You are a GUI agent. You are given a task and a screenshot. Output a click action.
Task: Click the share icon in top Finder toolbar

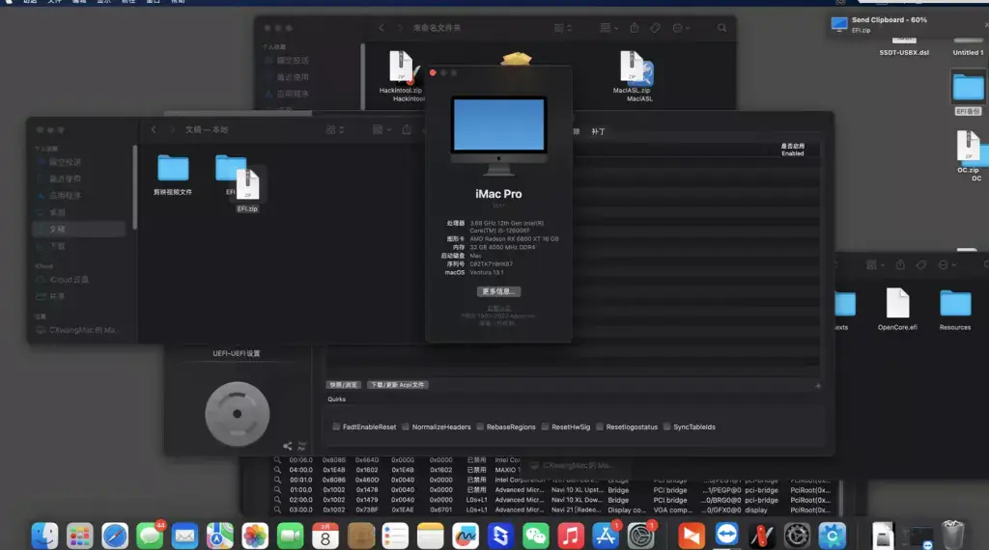click(x=635, y=28)
